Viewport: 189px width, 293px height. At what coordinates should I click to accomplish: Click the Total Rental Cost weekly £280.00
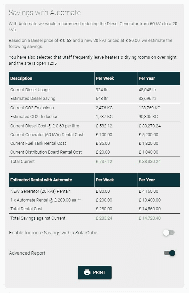(104, 209)
